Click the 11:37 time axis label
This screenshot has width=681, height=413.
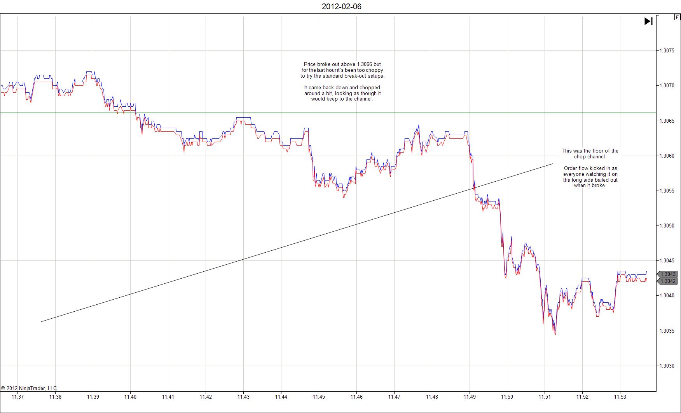click(x=17, y=397)
